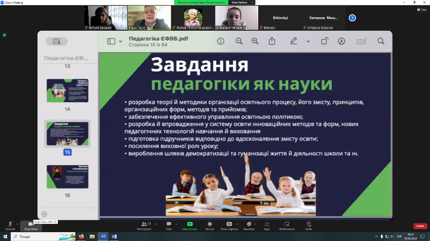Leave the meeting
Screen dimensions: 430x241
point(420,226)
